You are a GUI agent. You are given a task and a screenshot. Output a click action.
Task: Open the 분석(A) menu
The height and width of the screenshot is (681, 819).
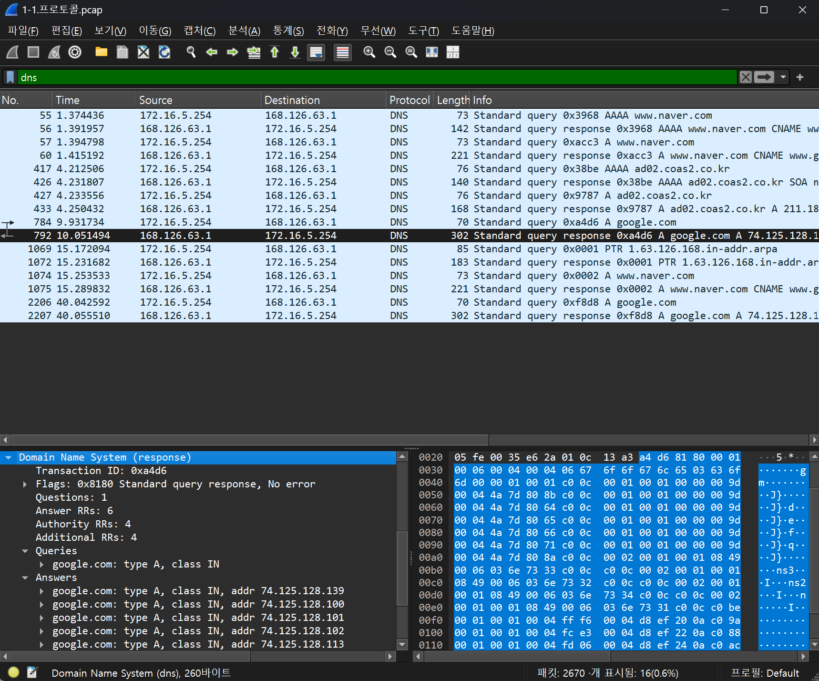(245, 31)
